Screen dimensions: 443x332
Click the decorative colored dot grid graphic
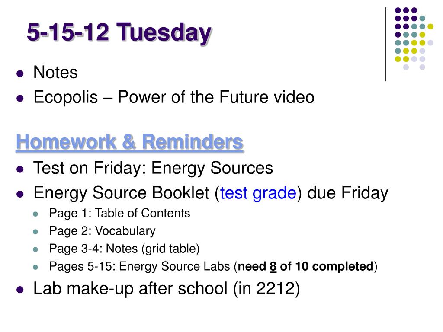(414, 38)
